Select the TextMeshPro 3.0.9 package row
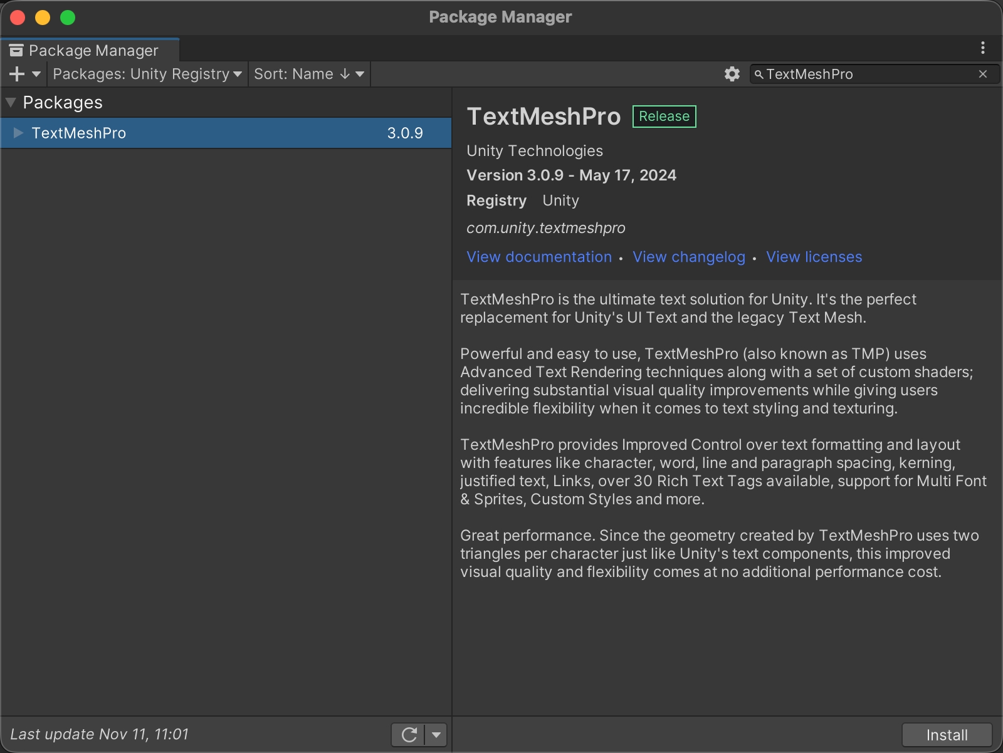 (x=226, y=133)
